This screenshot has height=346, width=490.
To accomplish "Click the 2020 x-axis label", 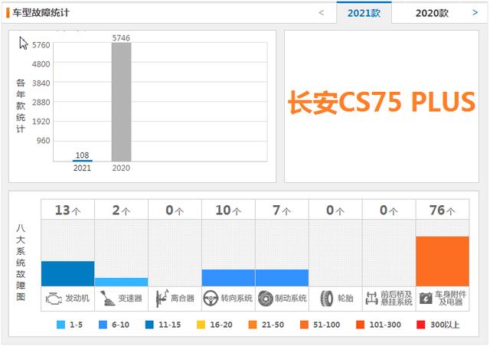I will click(121, 168).
